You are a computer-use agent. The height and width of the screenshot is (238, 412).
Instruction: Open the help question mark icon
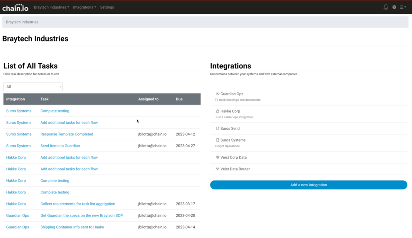tap(394, 7)
